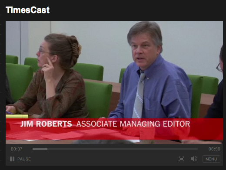Open the MENU button in player

(211, 159)
